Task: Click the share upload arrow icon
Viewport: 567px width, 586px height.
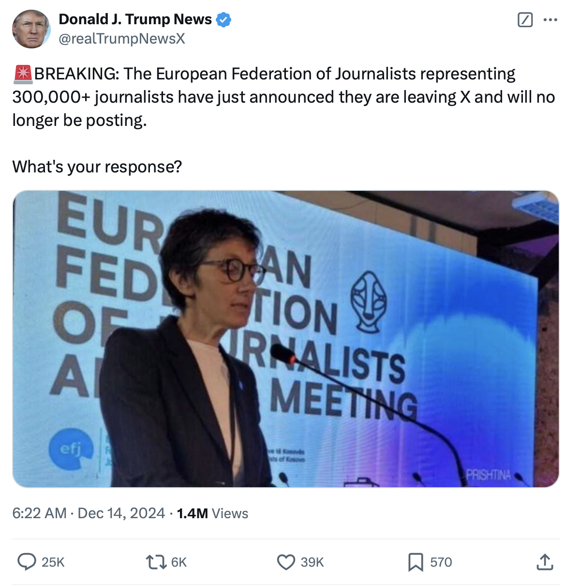Action: pos(545,562)
